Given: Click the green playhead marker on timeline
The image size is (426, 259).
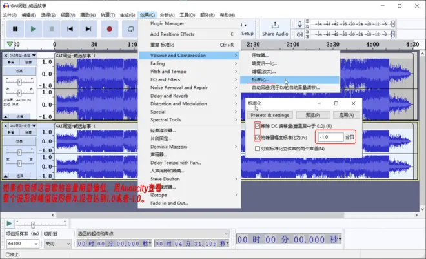Looking at the screenshot, I should coord(10,44).
